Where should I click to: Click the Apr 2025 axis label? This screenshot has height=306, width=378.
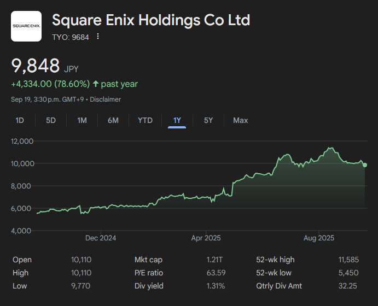coord(206,238)
